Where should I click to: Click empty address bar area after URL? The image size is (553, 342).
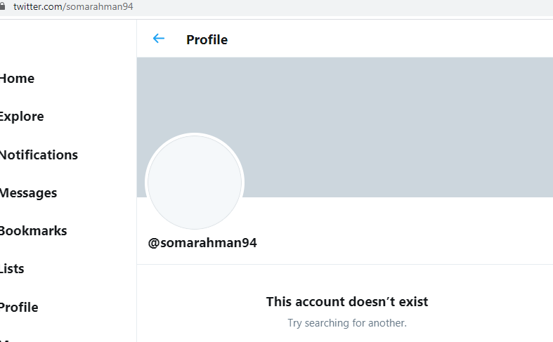pyautogui.click(x=342, y=6)
